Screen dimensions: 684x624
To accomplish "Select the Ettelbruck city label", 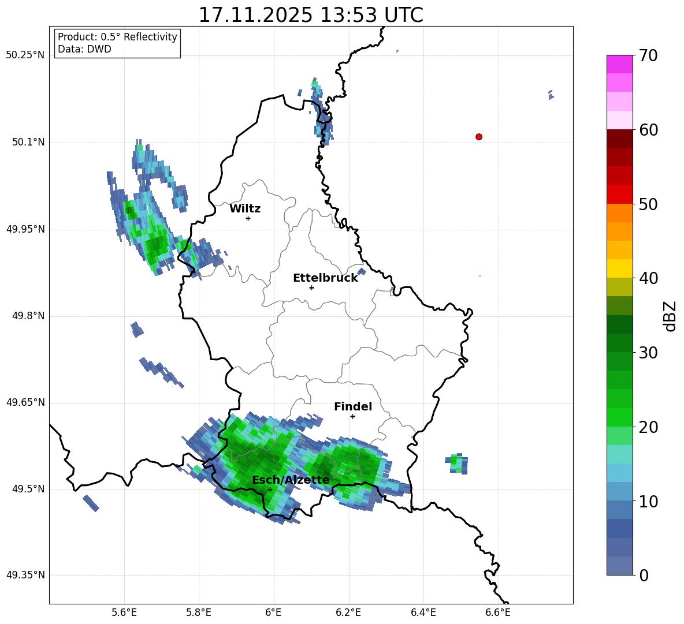I will coord(325,278).
